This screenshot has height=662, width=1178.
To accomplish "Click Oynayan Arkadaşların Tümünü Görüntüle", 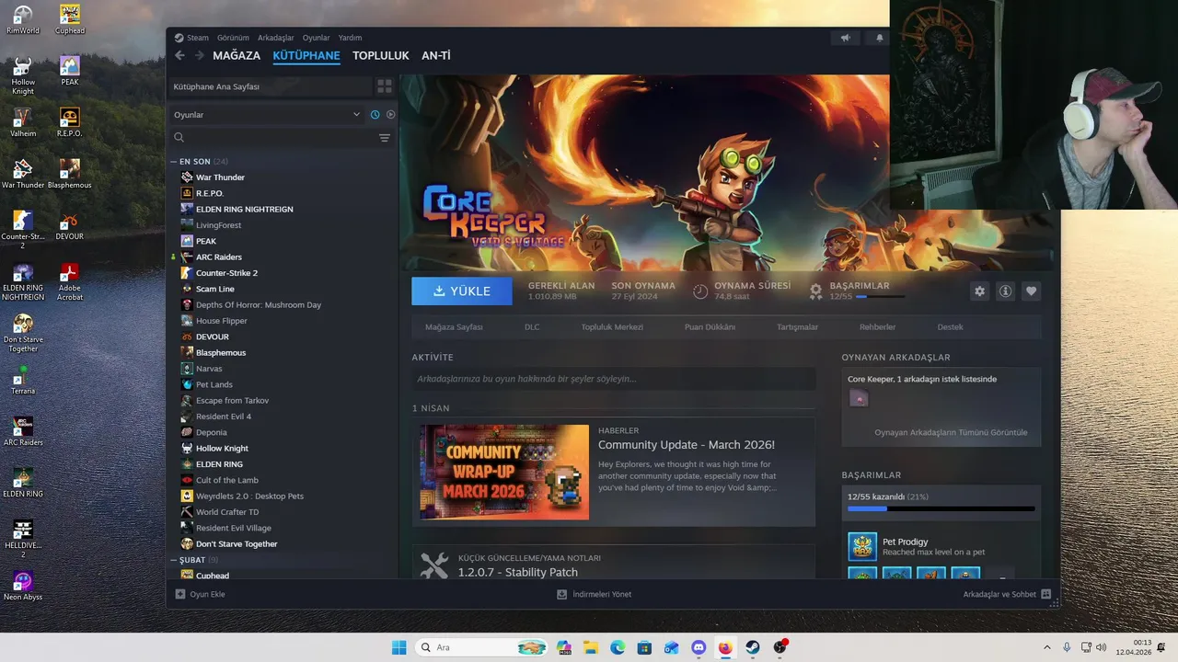I will tap(951, 432).
